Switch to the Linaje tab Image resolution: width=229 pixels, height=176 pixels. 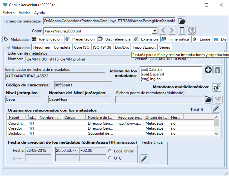pos(202,39)
